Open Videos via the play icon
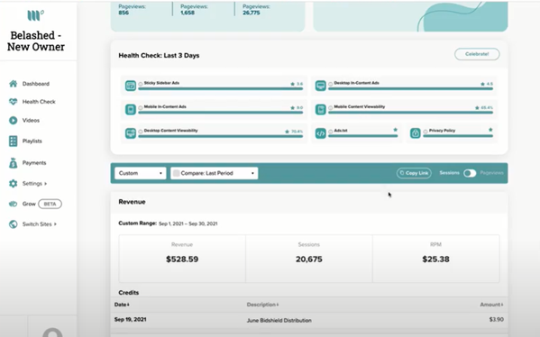 click(14, 120)
